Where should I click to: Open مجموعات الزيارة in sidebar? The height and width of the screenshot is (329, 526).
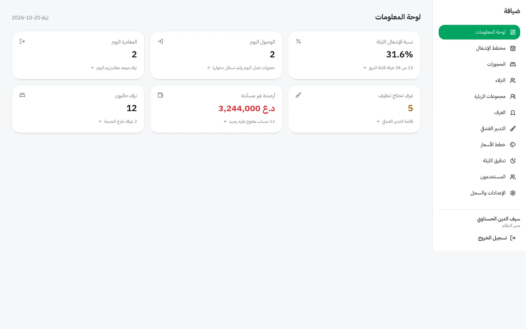coord(479,97)
